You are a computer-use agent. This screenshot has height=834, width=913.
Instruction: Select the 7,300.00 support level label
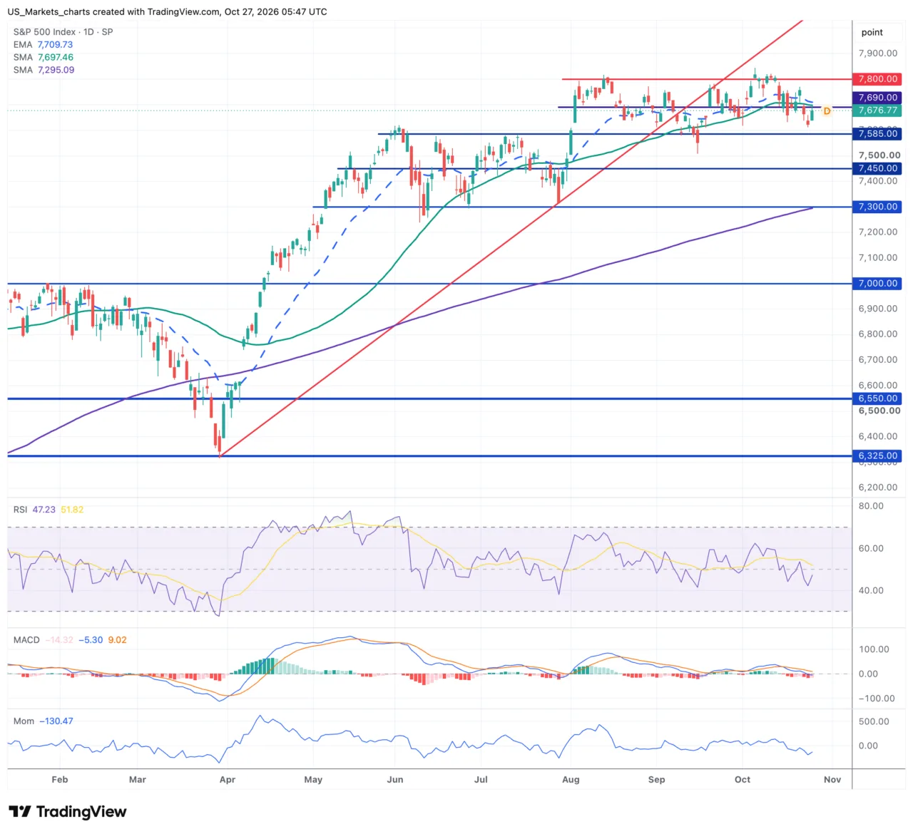pos(878,207)
